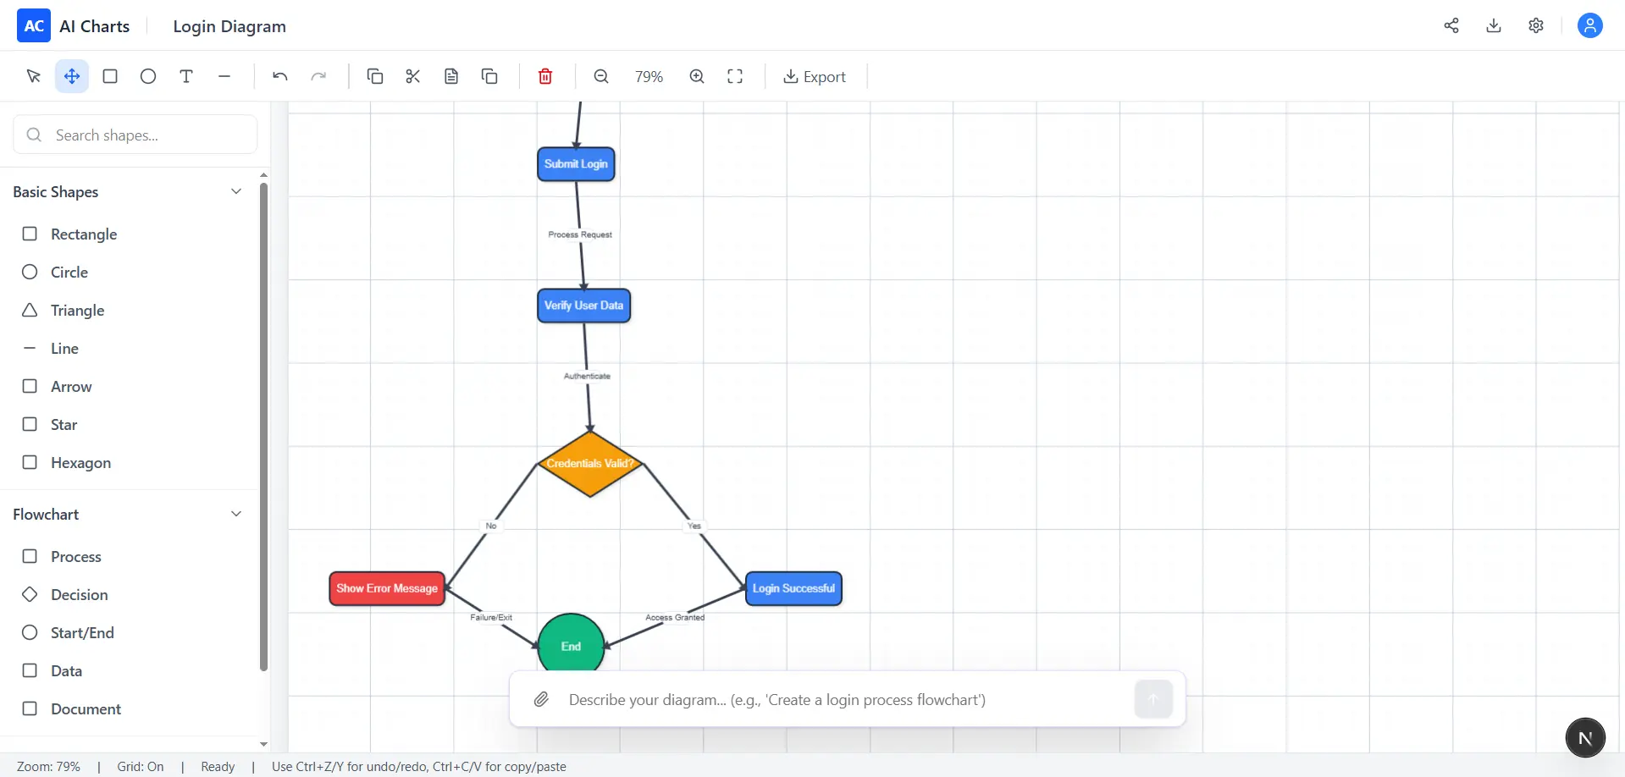Screen dimensions: 1625x777
Task: Toggle fit-to-screen view
Action: click(735, 76)
